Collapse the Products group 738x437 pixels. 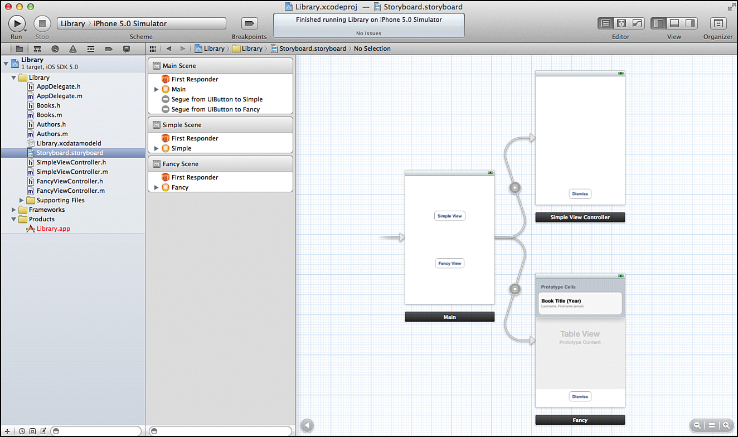click(x=14, y=219)
